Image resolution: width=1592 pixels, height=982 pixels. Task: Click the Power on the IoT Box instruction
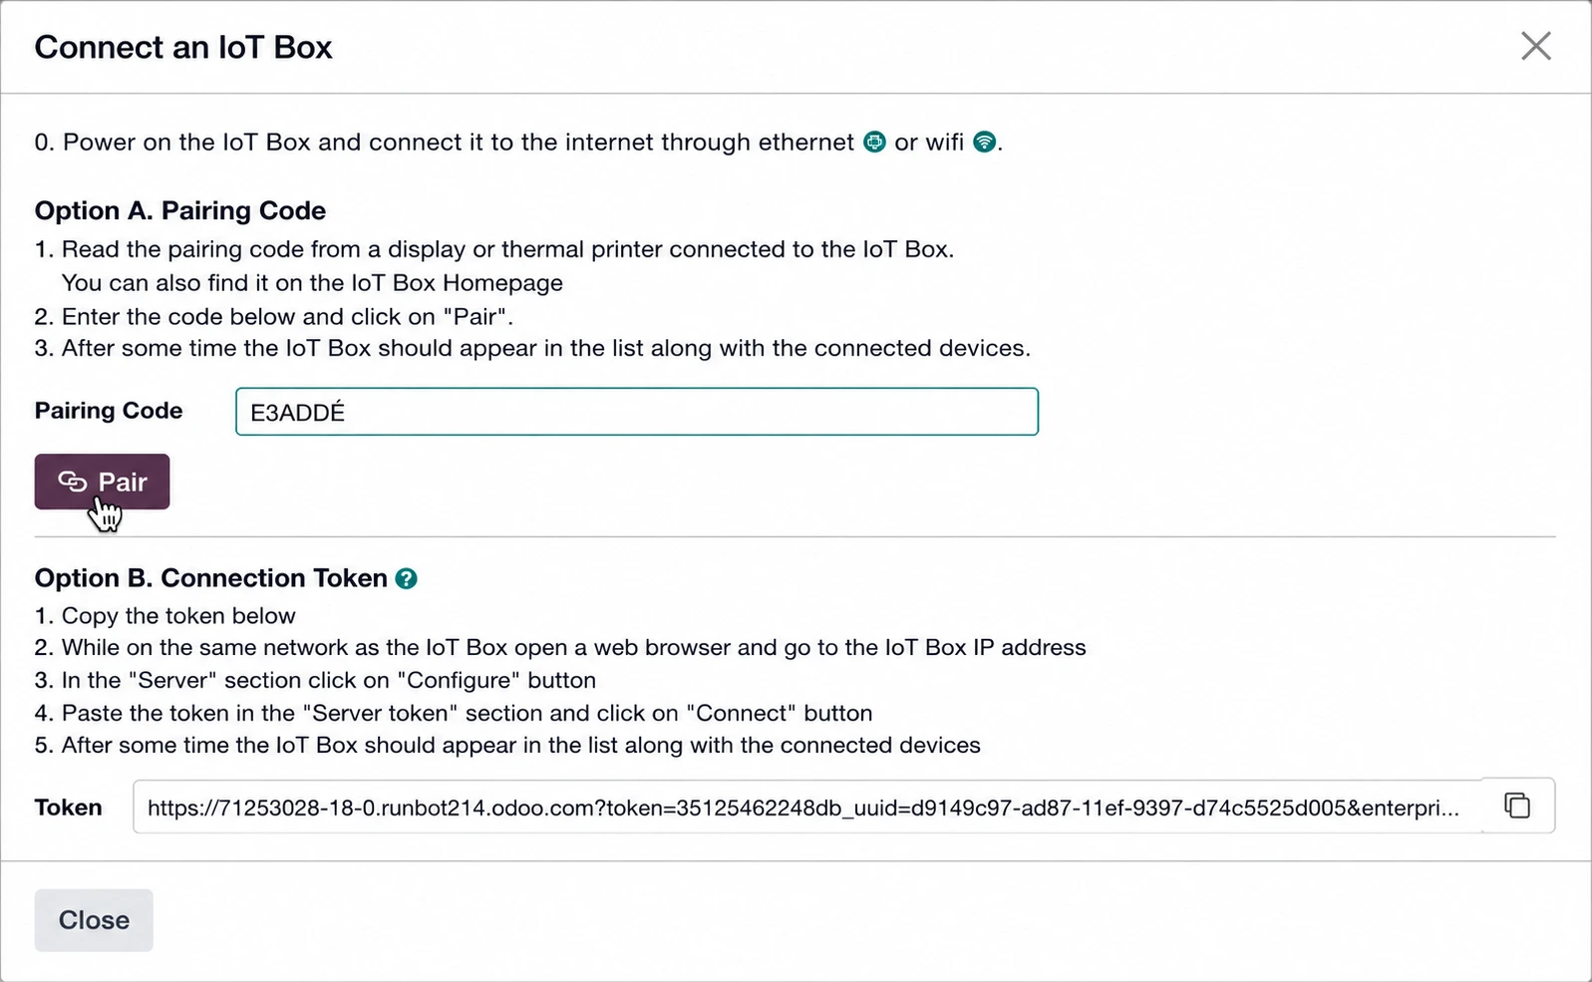[x=518, y=143]
